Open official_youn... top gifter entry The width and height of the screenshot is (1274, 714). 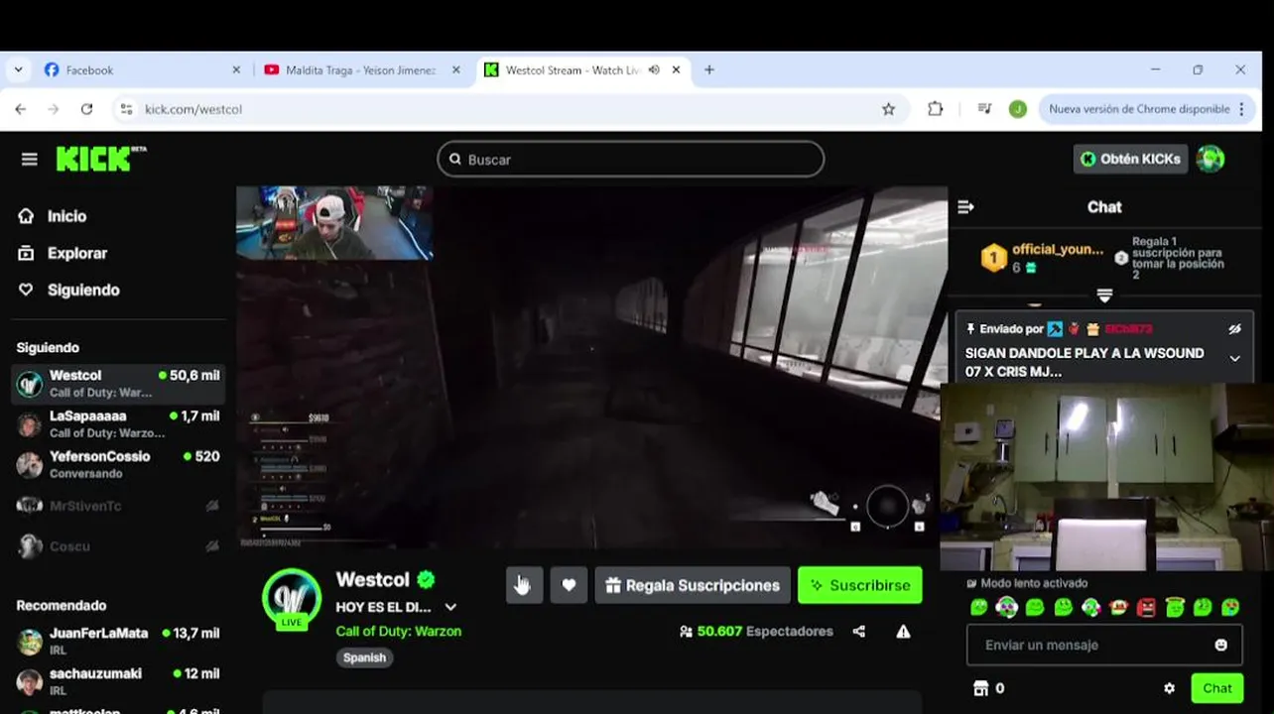click(1042, 258)
